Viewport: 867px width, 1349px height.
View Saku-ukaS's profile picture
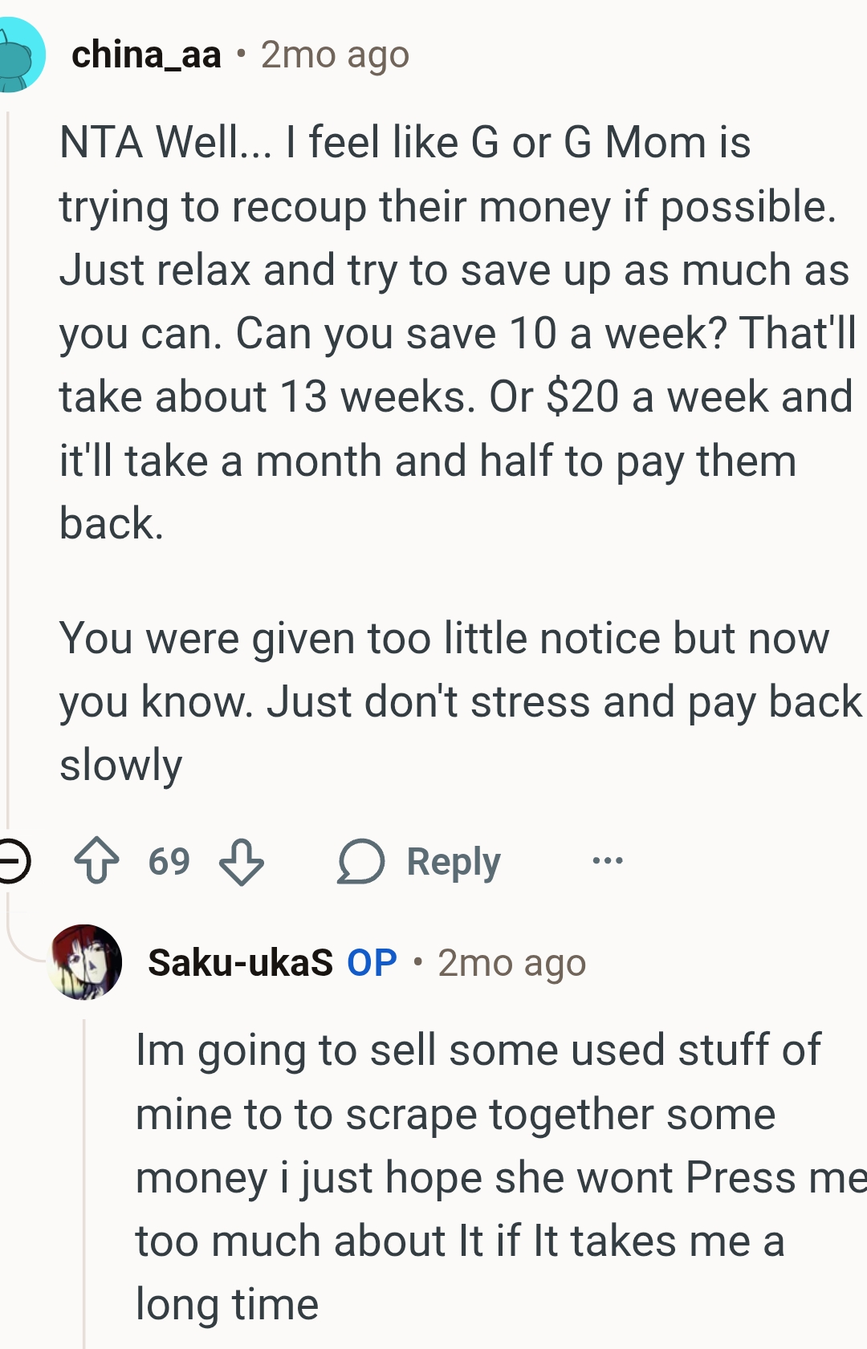[x=85, y=961]
